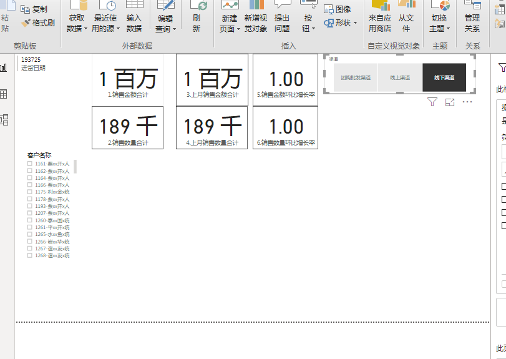Select the 5.销售金额环比增长率 card
This screenshot has width=506, height=359.
[285, 80]
